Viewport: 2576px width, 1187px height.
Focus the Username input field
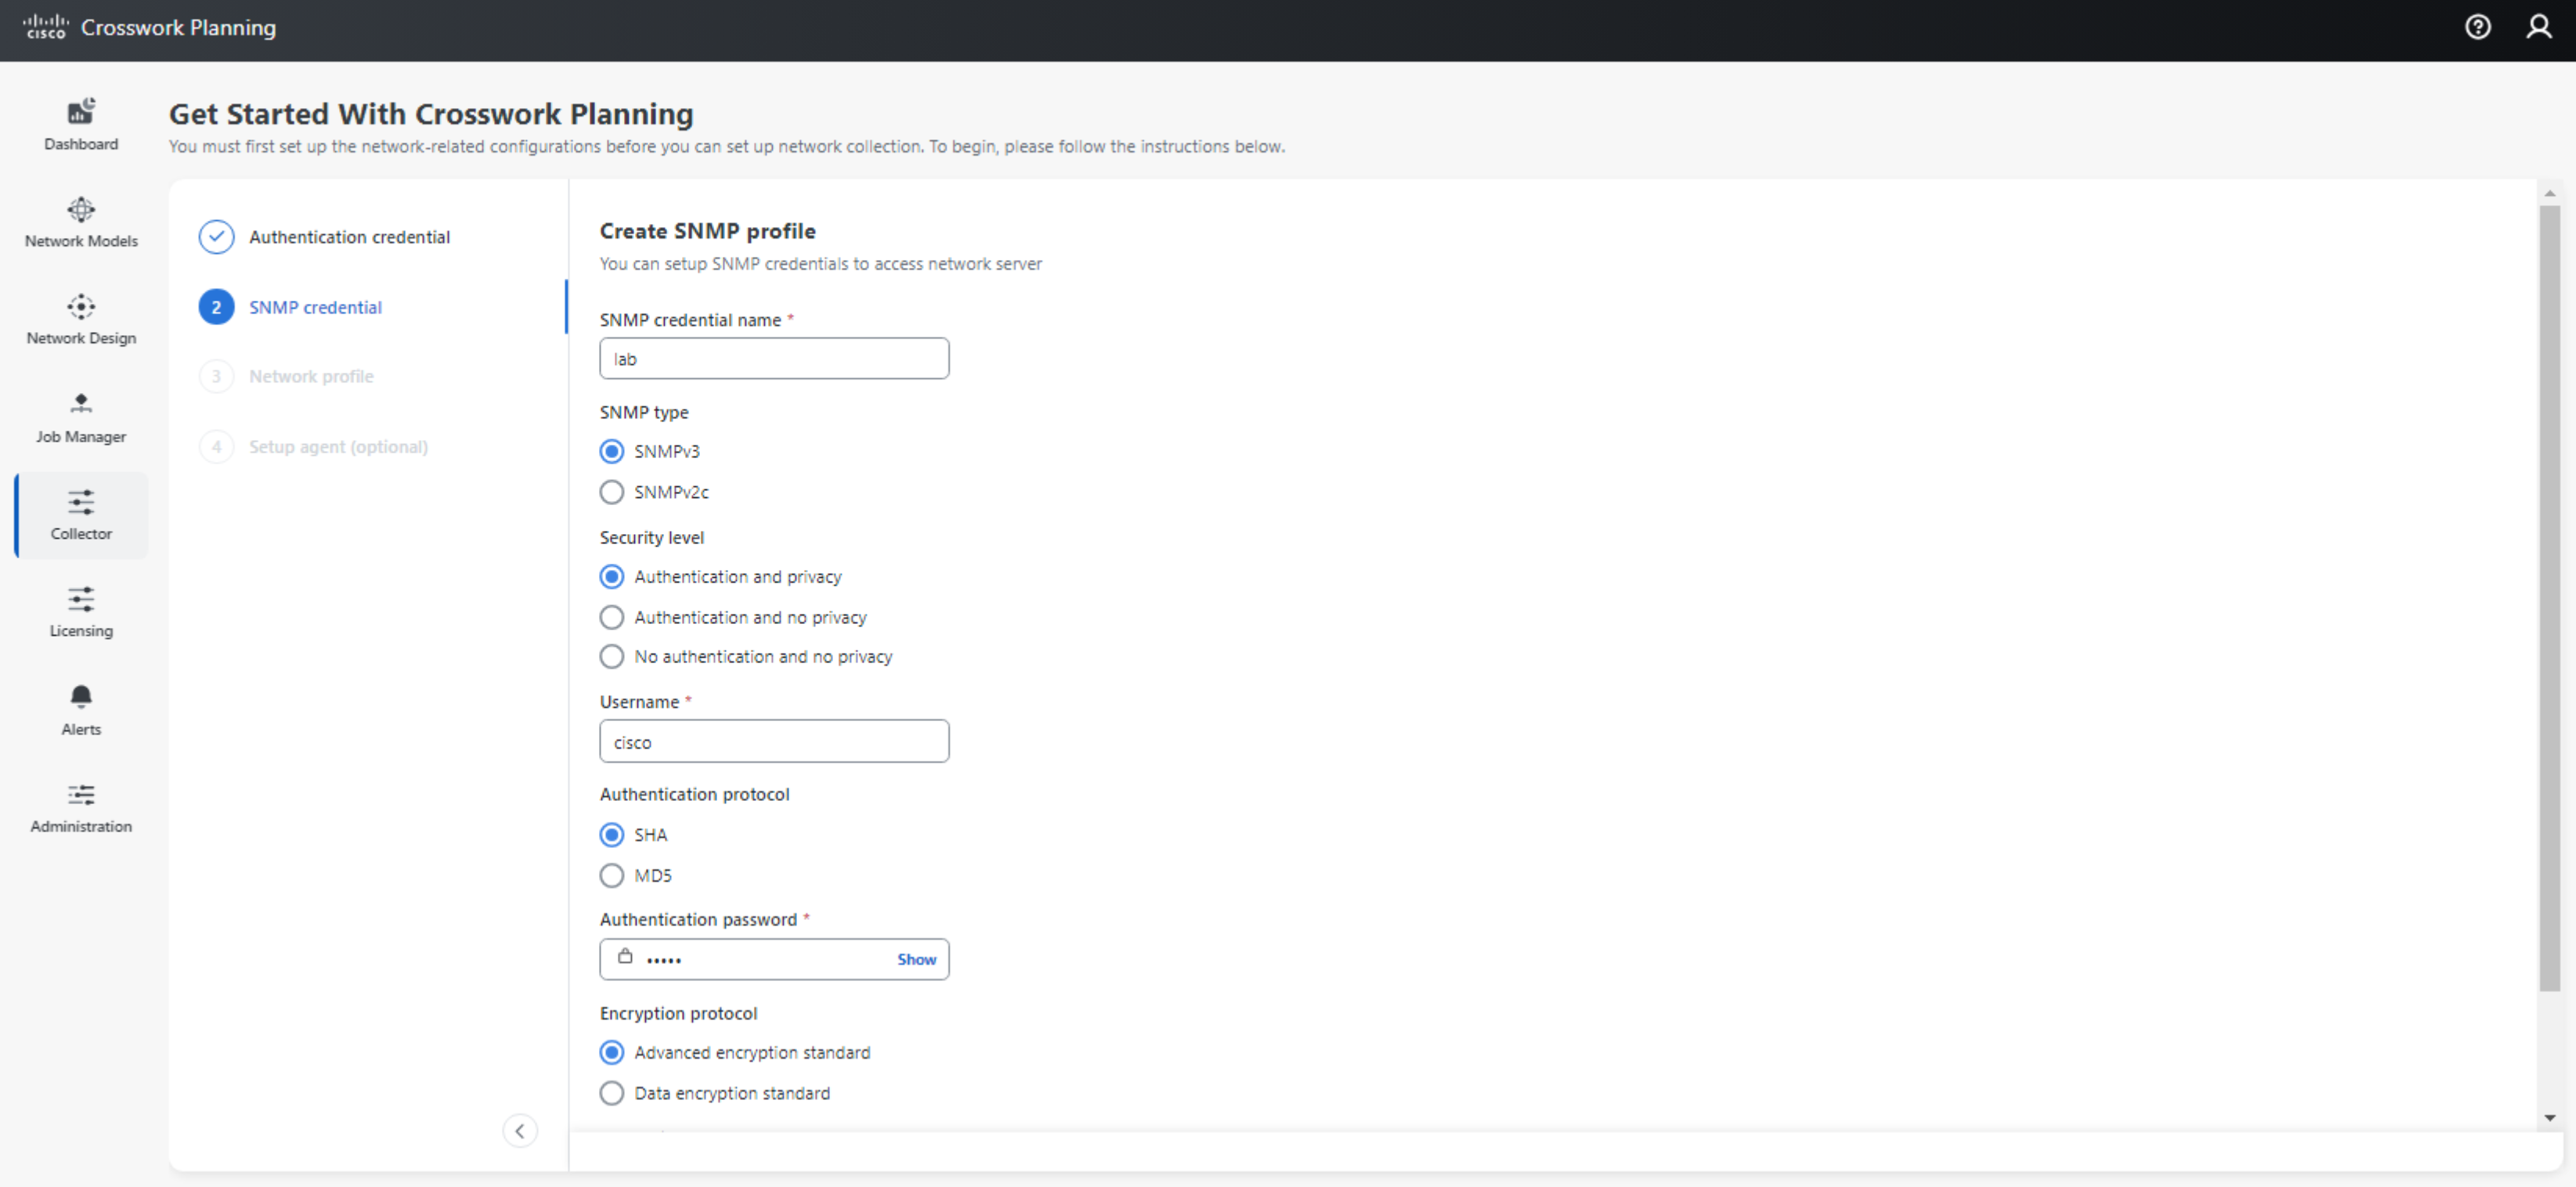(774, 741)
